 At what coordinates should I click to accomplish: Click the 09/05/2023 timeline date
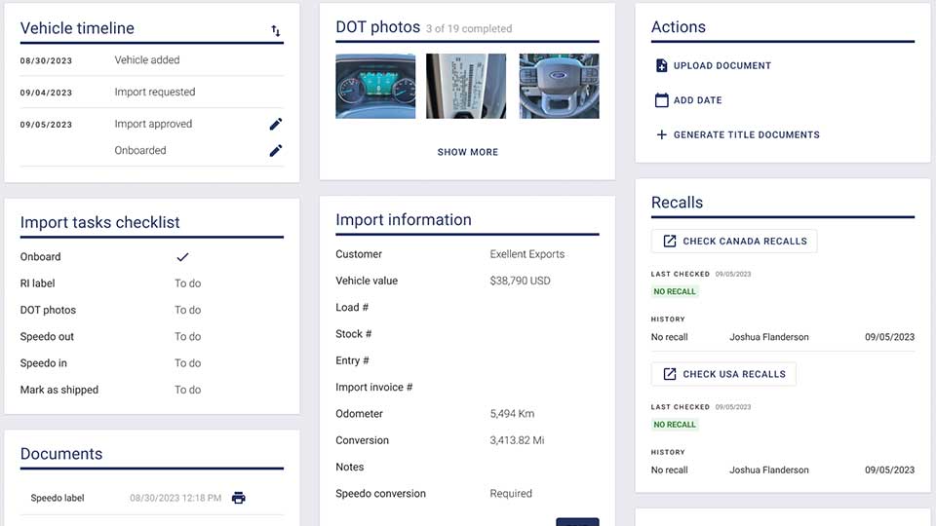coord(46,125)
